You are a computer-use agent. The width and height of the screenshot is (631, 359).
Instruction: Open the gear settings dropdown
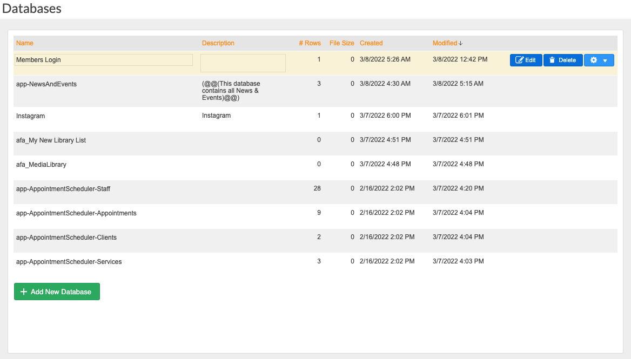(599, 60)
